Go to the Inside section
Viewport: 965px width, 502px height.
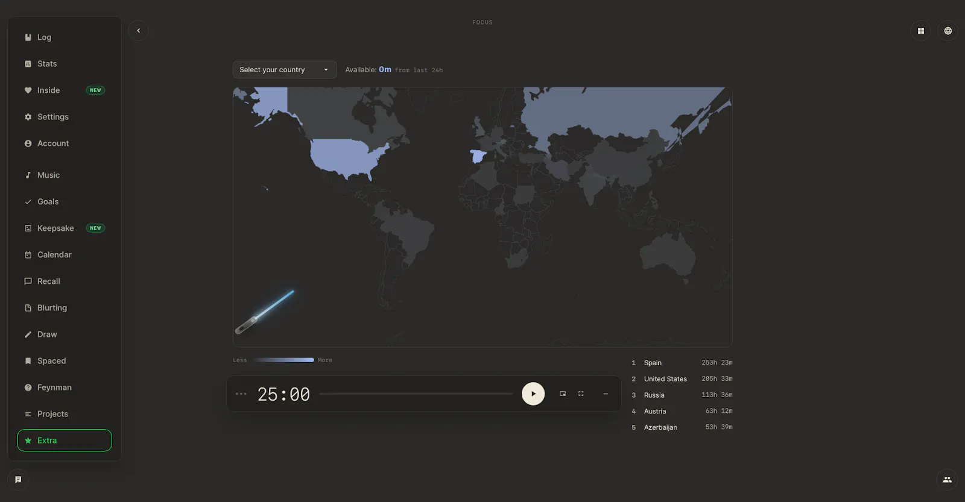coord(64,90)
